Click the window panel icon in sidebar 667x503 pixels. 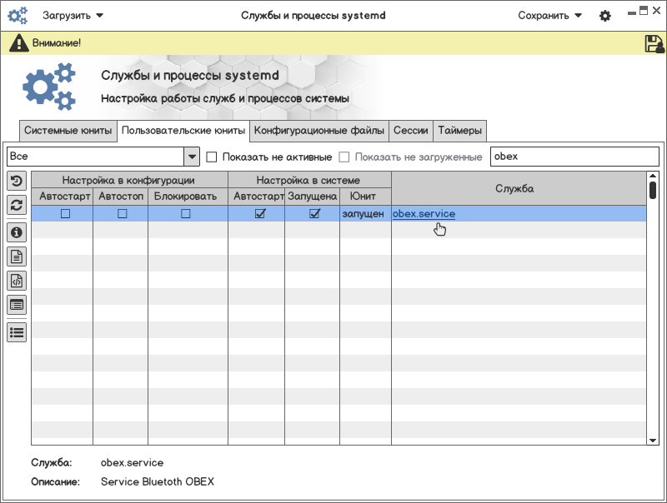(x=17, y=305)
